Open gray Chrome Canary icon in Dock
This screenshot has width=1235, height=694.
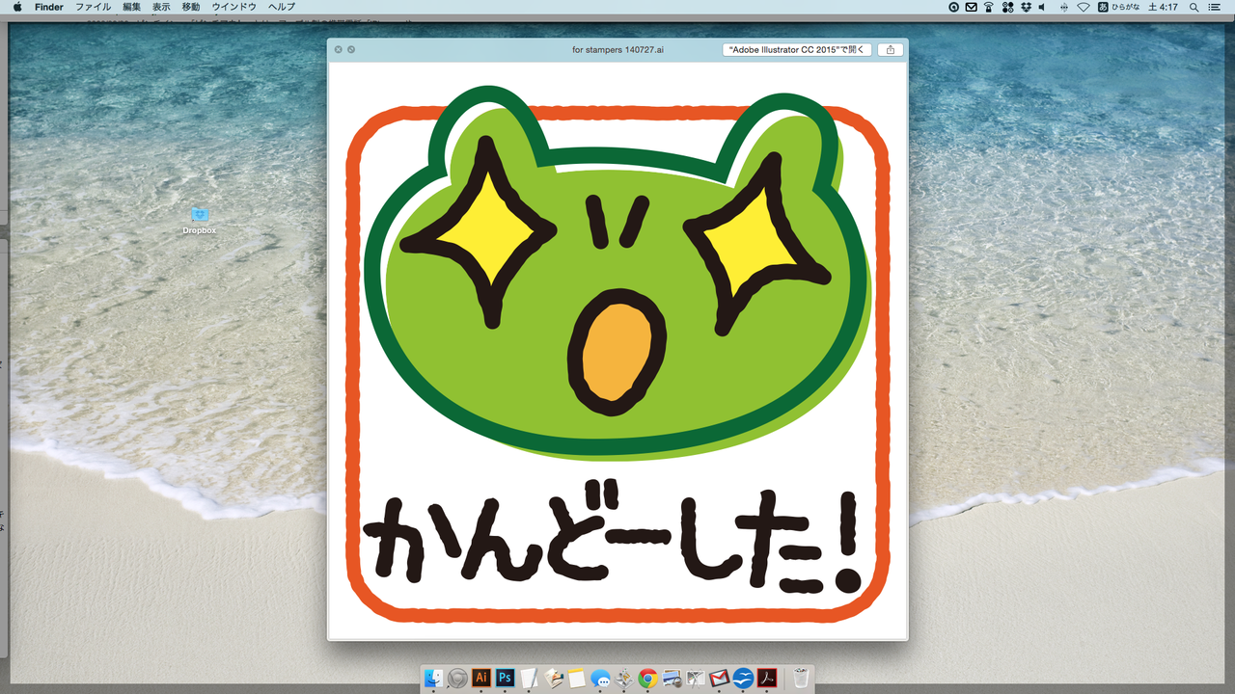[x=457, y=679]
